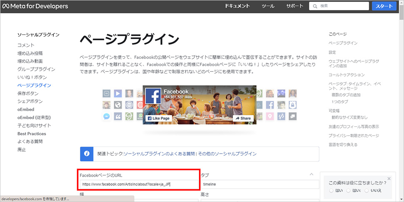
Task: Click the FB rounded-square icon tile at top-left
Action: tap(106, 93)
